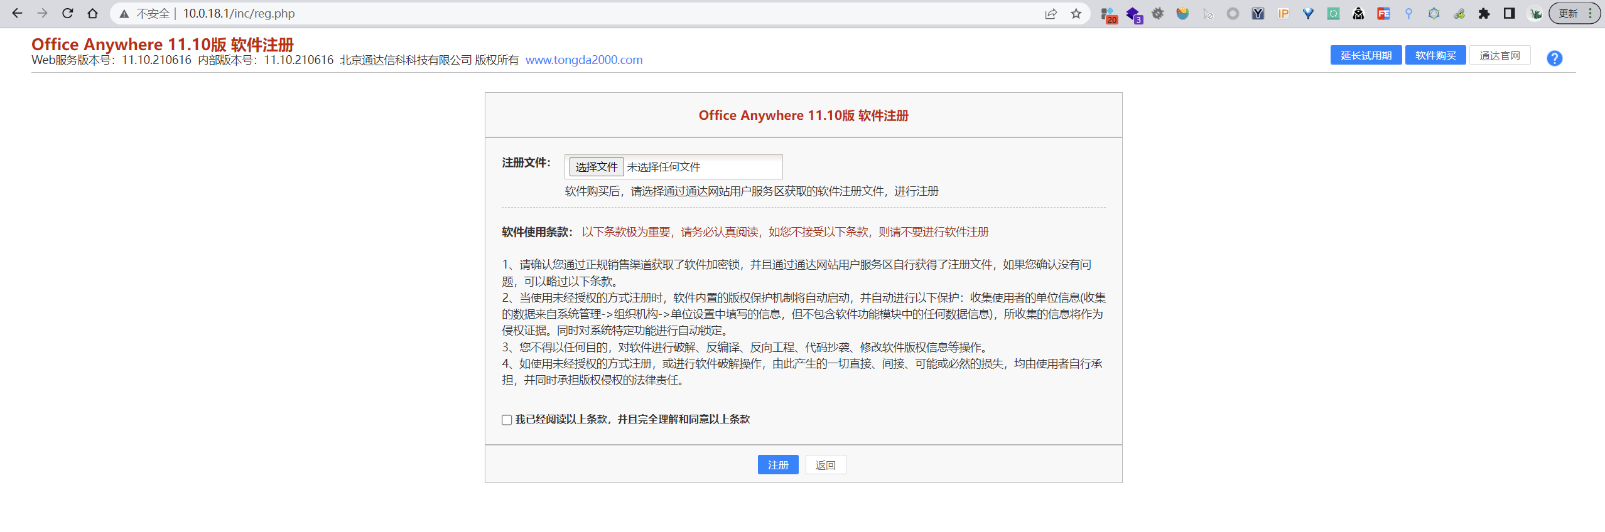Click the 软件使用条款: label
Screen dimensions: 1605x532
[538, 232]
